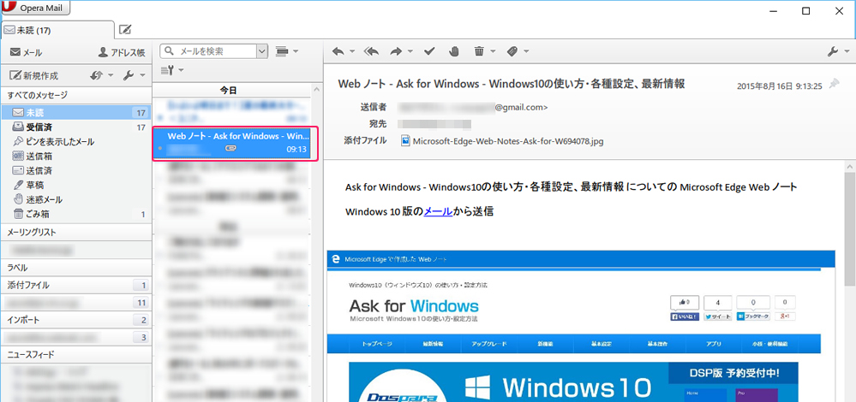The width and height of the screenshot is (856, 402).
Task: Click the 今日 group header in the message list
Action: [231, 90]
